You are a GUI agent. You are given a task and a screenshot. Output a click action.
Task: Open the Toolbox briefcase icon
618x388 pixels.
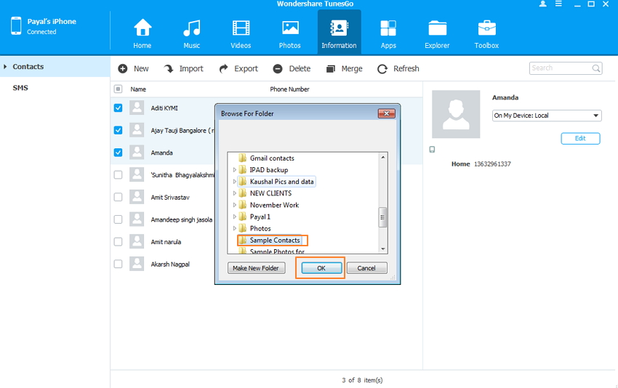pyautogui.click(x=486, y=29)
